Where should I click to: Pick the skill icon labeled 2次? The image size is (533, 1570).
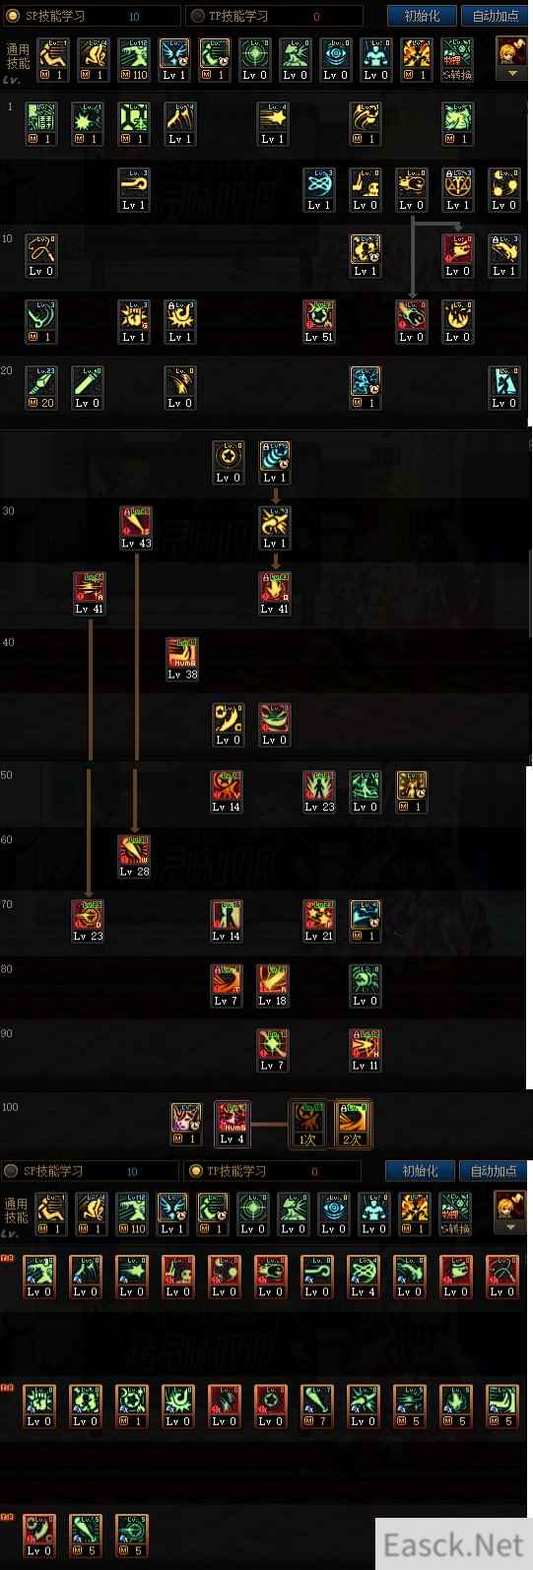tap(353, 1124)
